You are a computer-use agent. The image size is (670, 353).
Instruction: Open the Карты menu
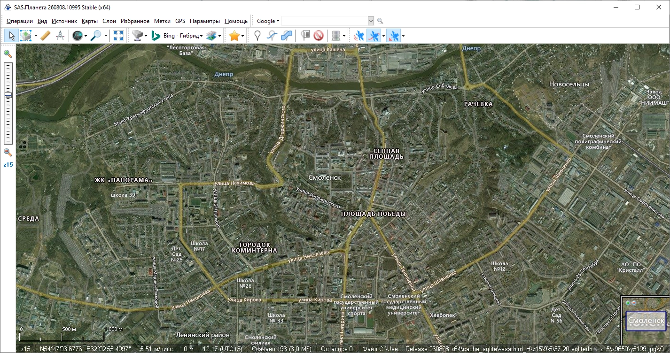pos(90,21)
